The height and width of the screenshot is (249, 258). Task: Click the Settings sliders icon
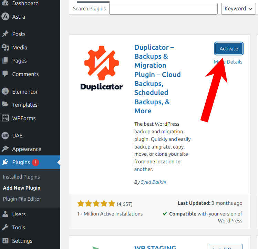click(x=5, y=241)
